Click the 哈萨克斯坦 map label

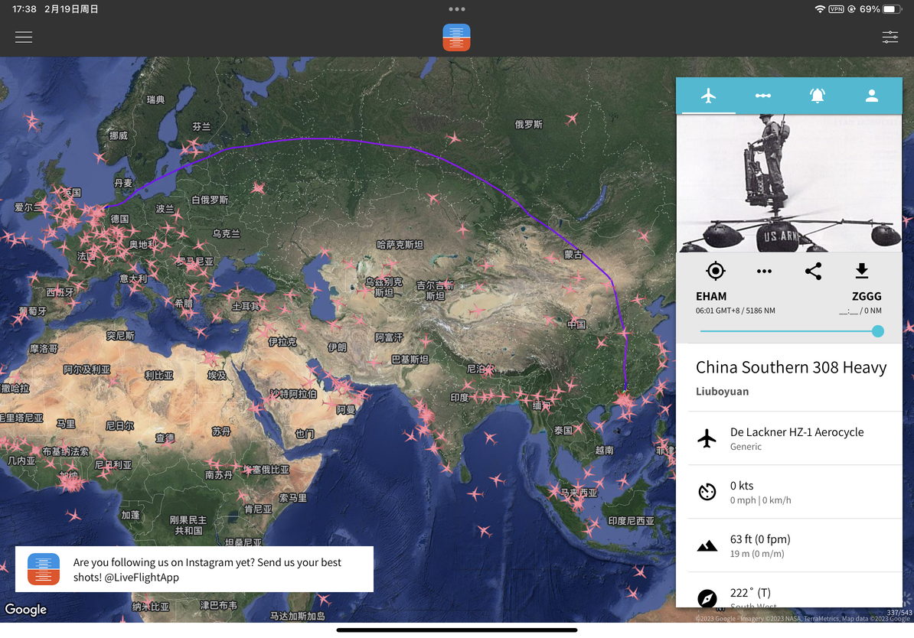400,245
